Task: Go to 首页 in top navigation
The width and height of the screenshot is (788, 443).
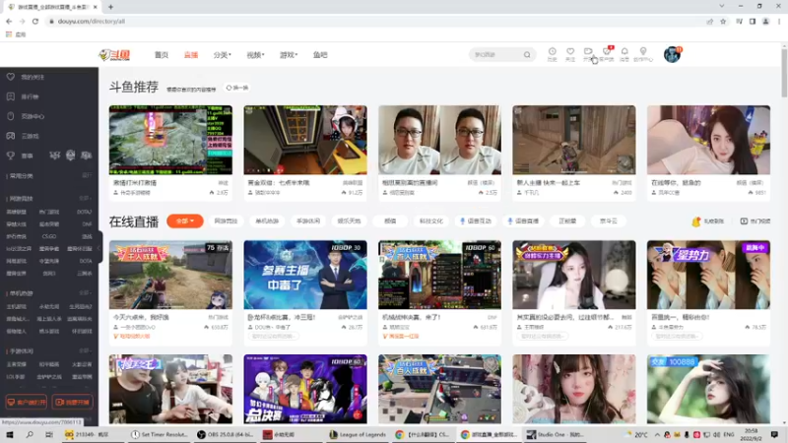Action: tap(162, 55)
